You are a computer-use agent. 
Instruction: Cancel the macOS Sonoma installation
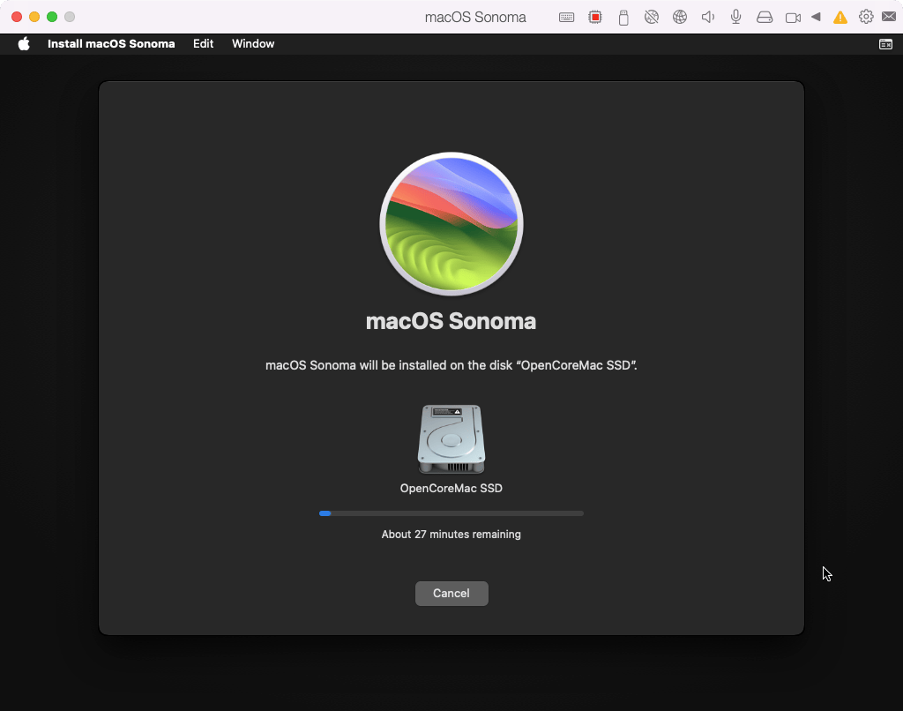point(451,594)
